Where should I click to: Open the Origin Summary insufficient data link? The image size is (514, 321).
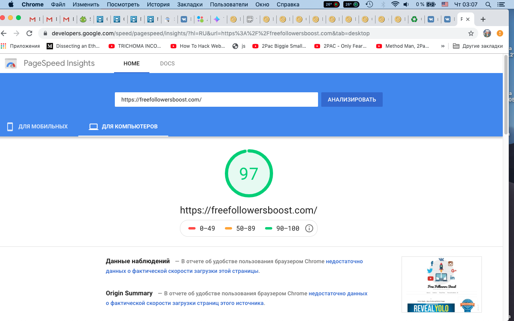click(237, 298)
